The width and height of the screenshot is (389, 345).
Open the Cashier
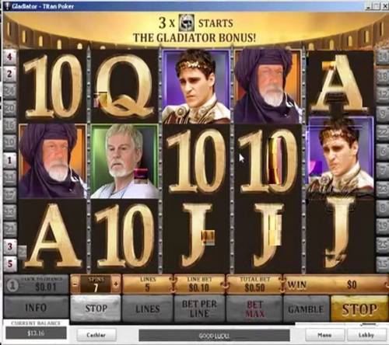pos(96,335)
